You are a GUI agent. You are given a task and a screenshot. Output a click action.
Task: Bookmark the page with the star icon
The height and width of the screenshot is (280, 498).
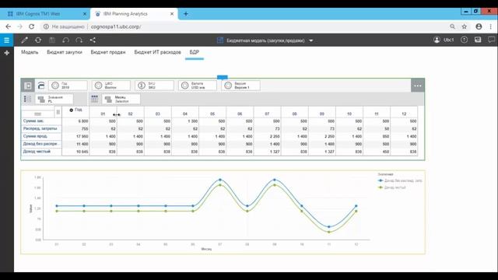[465, 26]
